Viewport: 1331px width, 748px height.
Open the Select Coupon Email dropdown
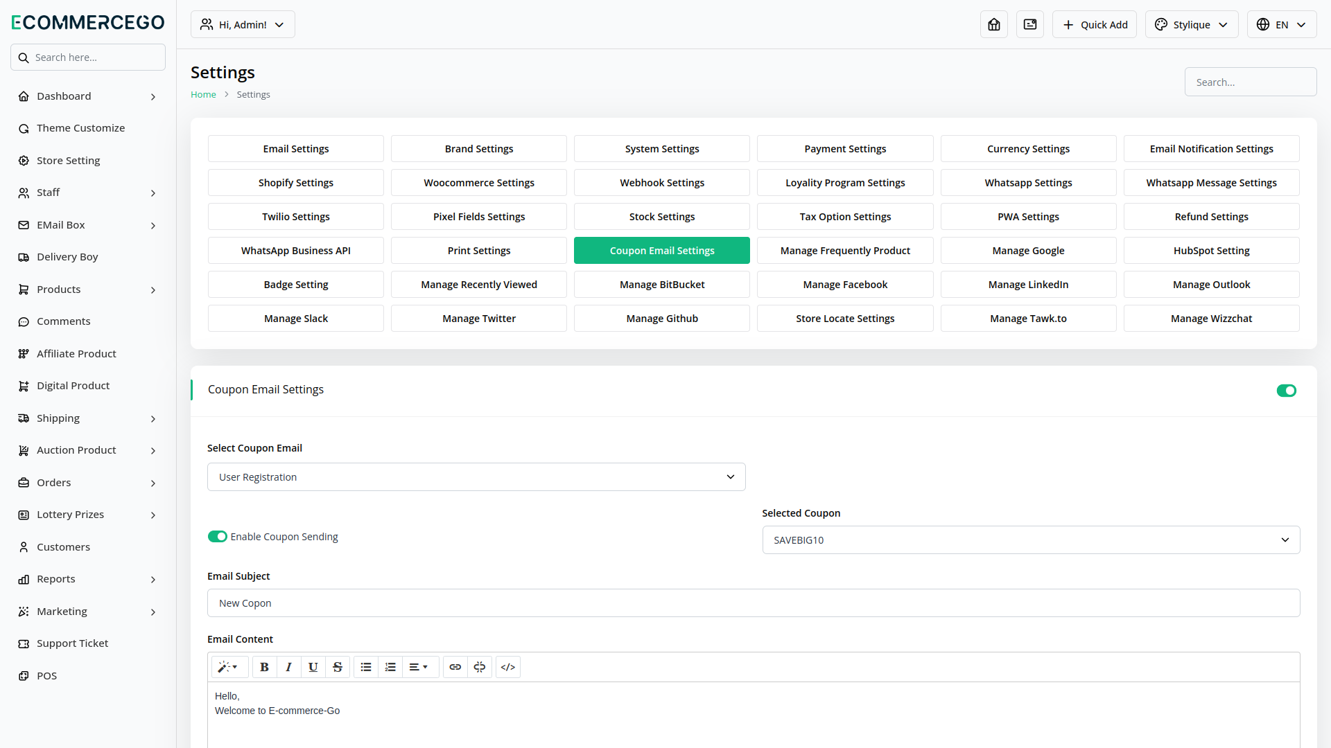tap(476, 477)
